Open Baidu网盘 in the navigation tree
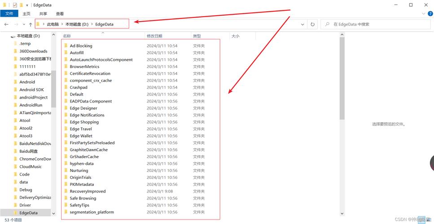Screen dimensions: 434x224 [x=28, y=151]
